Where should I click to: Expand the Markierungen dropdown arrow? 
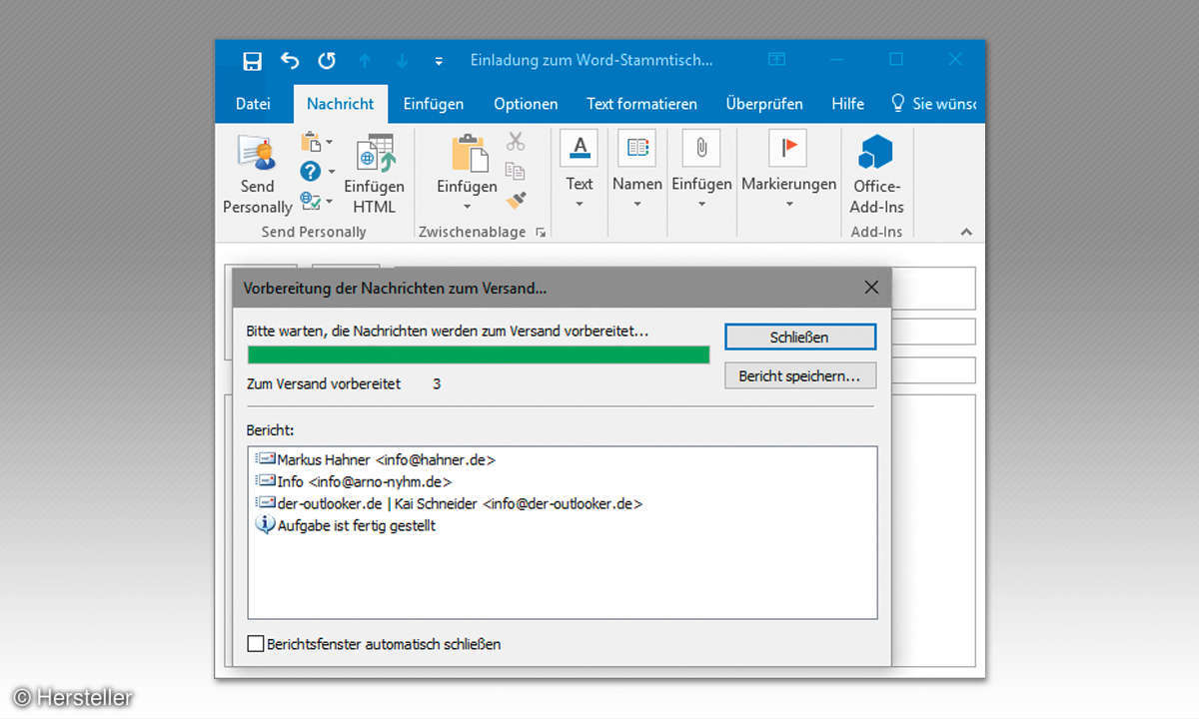coord(788,205)
